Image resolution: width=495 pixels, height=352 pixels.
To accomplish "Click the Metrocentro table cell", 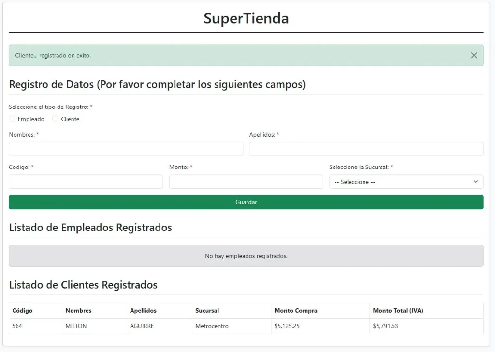I will 212,326.
